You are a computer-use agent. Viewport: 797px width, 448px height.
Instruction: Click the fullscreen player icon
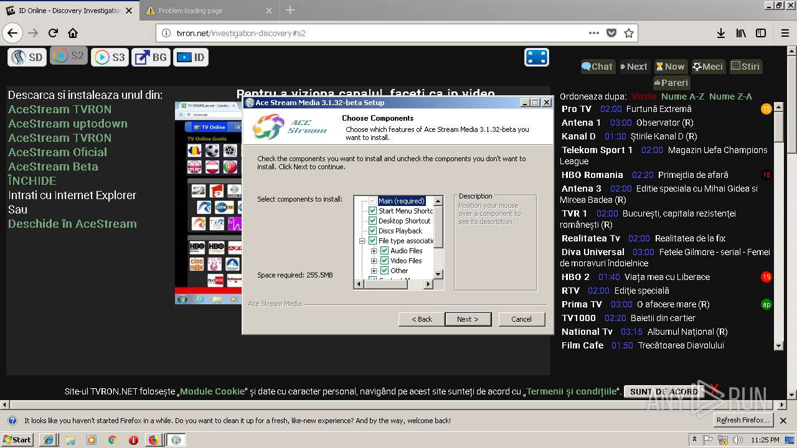tap(536, 57)
